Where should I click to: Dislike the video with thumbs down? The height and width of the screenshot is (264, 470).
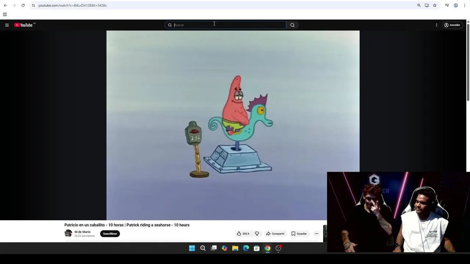(x=257, y=234)
